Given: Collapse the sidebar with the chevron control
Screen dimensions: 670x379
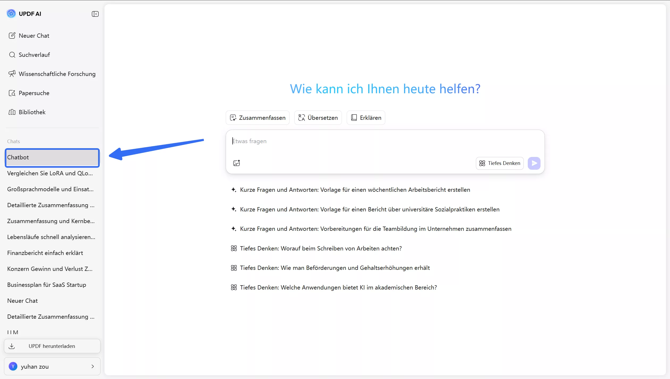Looking at the screenshot, I should coord(95,14).
